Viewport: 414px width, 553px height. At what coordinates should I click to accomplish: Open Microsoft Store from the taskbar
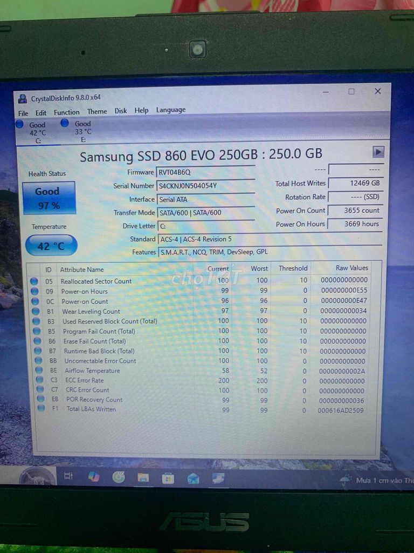pos(168,478)
